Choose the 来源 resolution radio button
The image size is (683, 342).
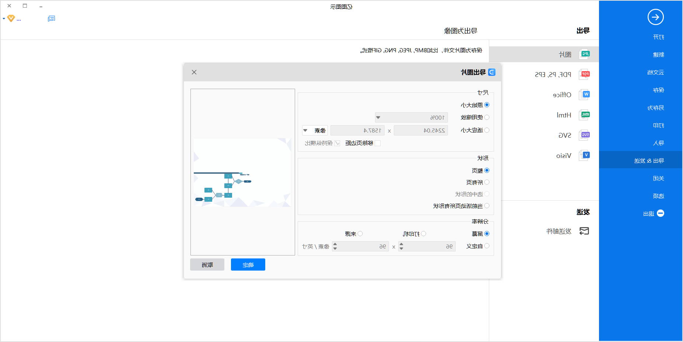(x=360, y=234)
